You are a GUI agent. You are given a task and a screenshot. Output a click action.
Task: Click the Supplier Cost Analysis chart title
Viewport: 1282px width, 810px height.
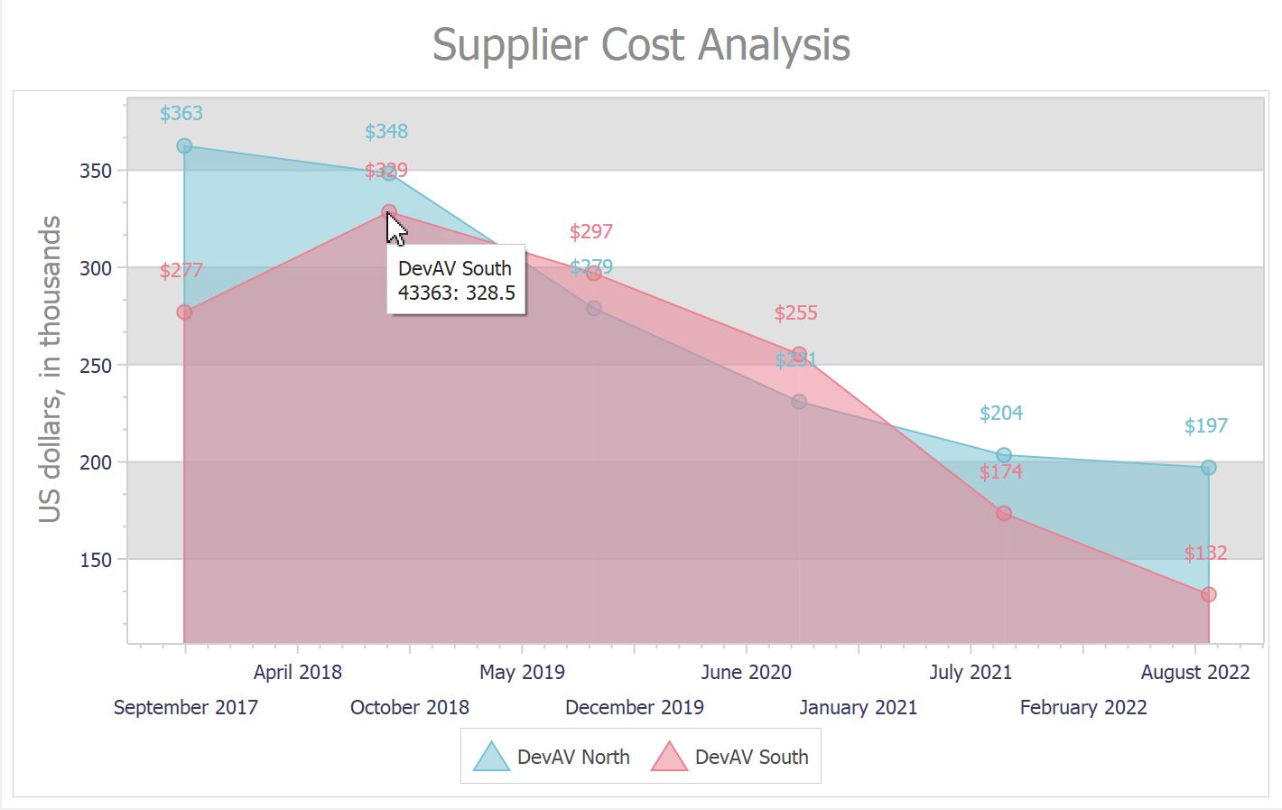[x=641, y=45]
